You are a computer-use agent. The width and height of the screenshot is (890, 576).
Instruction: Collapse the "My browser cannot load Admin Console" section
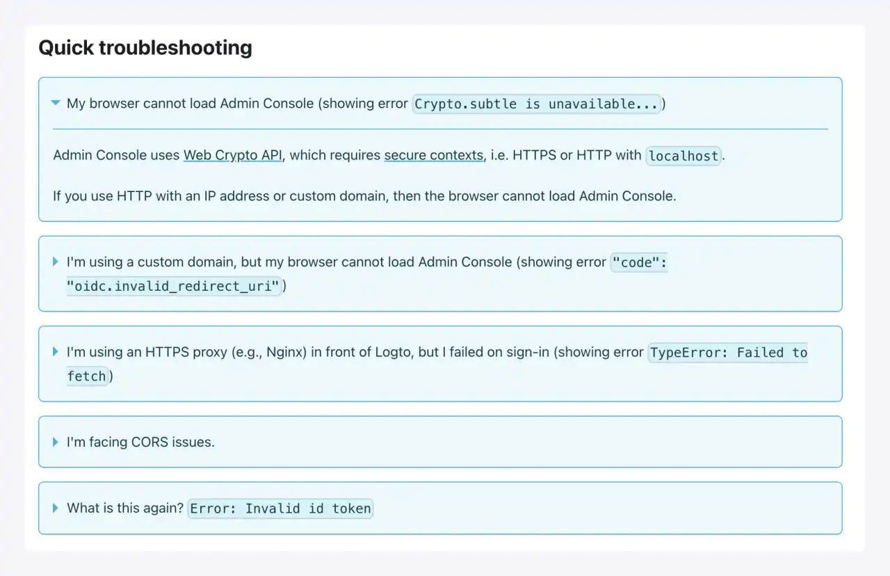pos(56,103)
